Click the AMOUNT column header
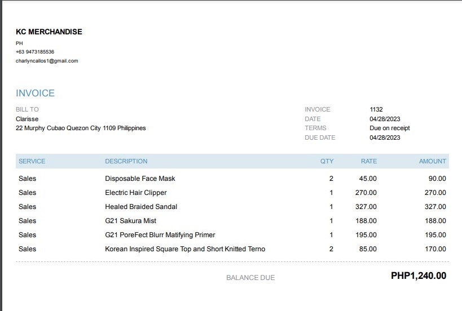The width and height of the screenshot is (462, 311). 432,161
